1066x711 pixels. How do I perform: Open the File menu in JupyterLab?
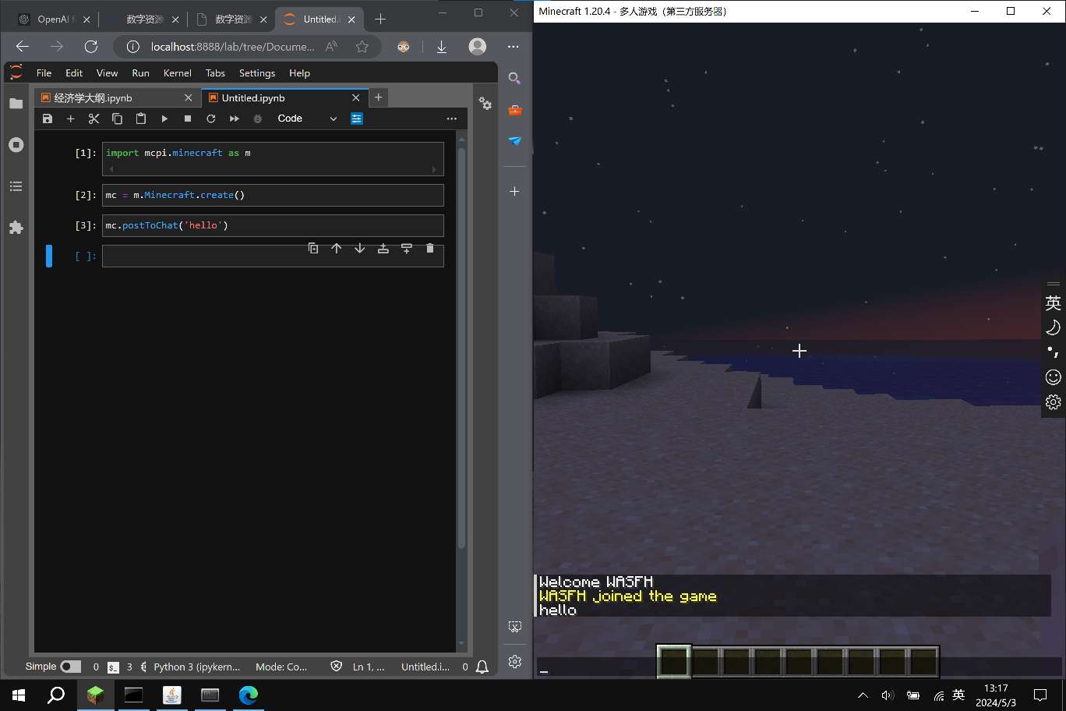44,73
